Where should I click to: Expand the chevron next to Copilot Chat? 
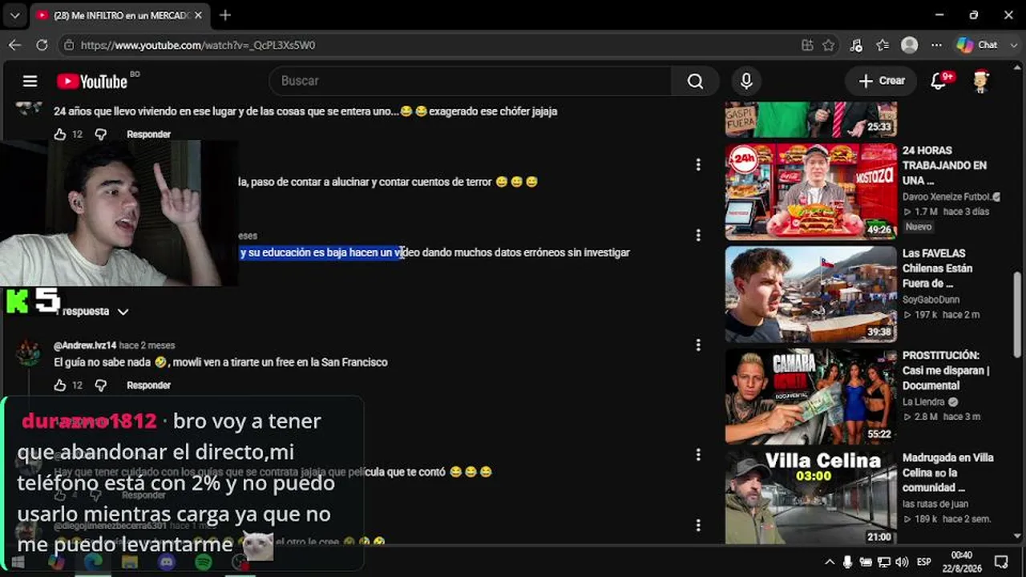pos(1013,45)
